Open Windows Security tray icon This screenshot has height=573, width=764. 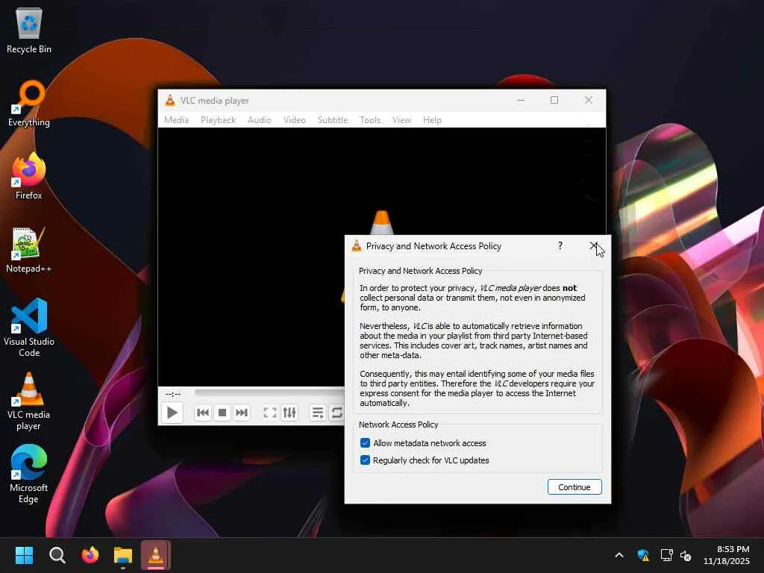(643, 555)
